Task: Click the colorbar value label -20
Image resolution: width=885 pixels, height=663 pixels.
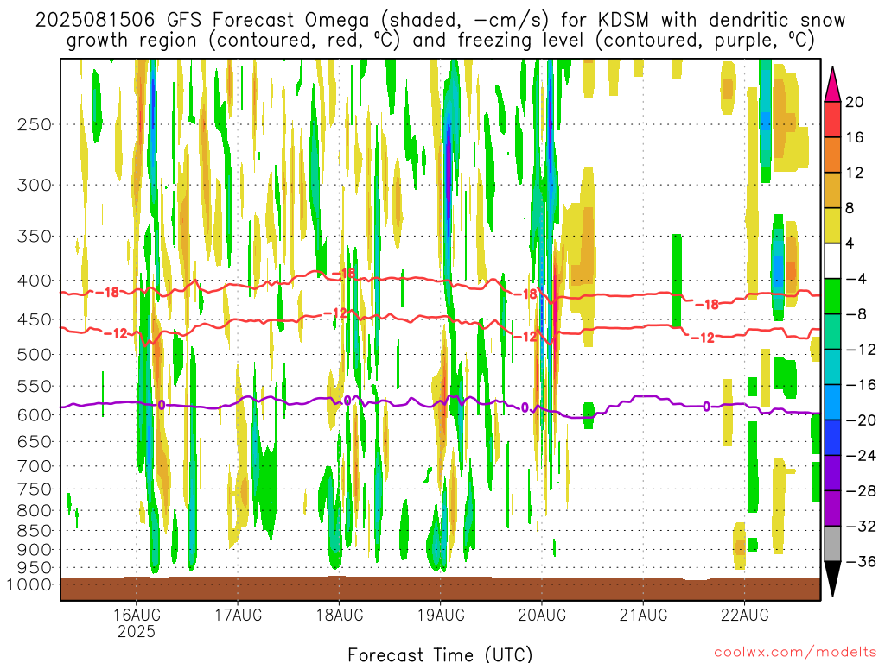Action: click(862, 420)
